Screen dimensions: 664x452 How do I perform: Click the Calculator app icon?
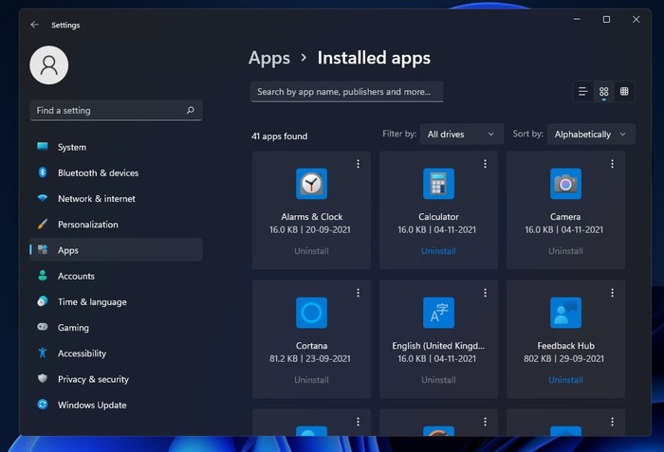(x=438, y=184)
